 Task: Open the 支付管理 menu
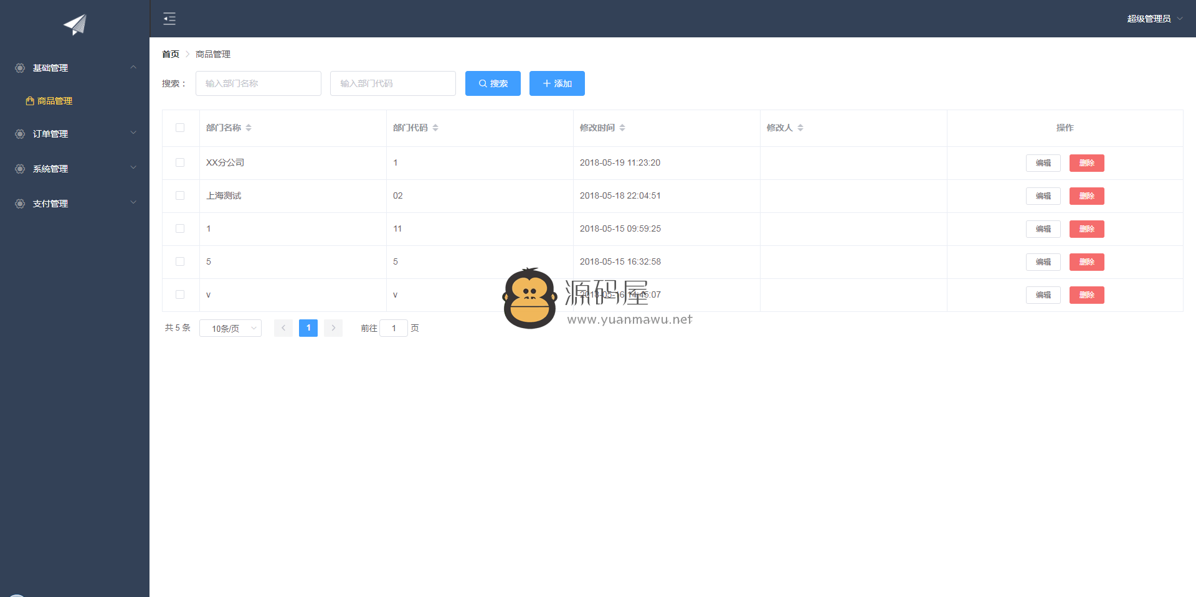tap(75, 204)
